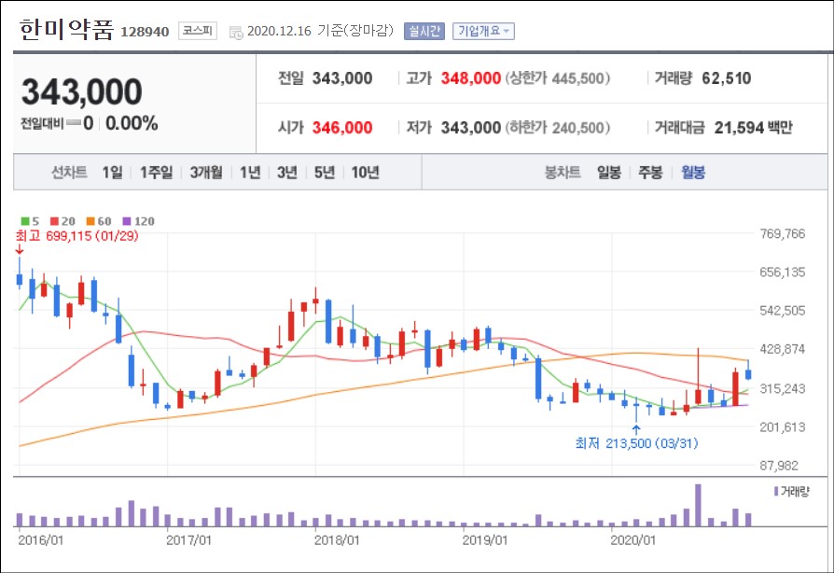Click the calendar icon beside 2020.12.16
The width and height of the screenshot is (834, 573).
click(x=236, y=33)
